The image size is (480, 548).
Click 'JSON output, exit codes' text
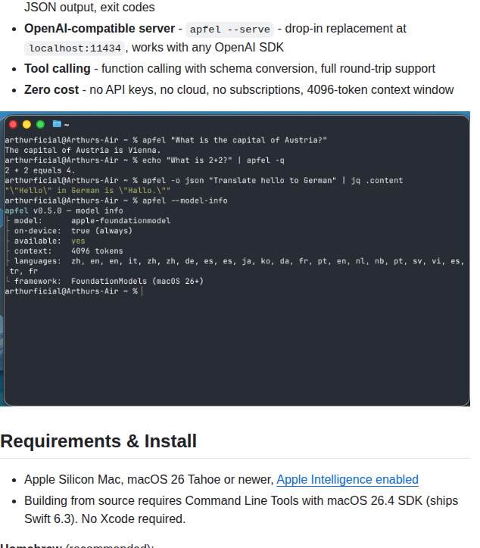click(x=89, y=8)
